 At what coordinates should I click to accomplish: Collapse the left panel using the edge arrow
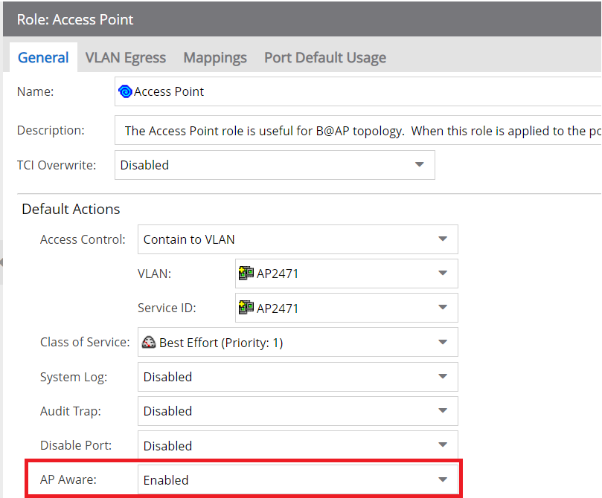[2, 262]
